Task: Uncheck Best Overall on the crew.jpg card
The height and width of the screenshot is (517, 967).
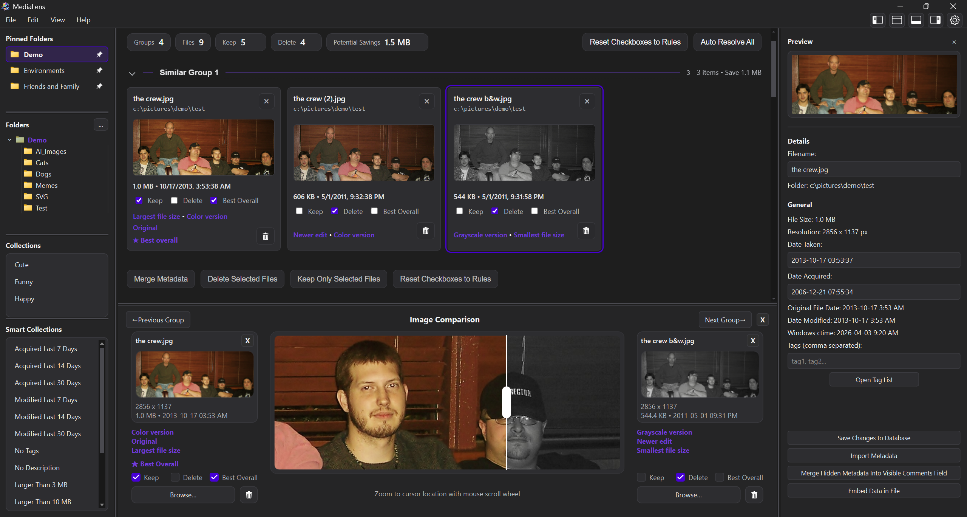Action: [x=214, y=200]
